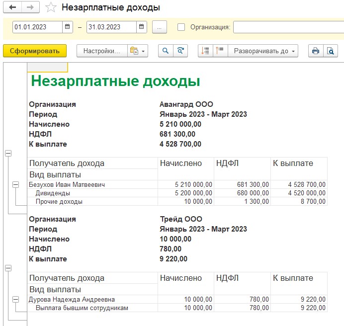Collapse the Безухов Иван Матвеевич row
This screenshot has width=344, height=326.
pyautogui.click(x=15, y=185)
